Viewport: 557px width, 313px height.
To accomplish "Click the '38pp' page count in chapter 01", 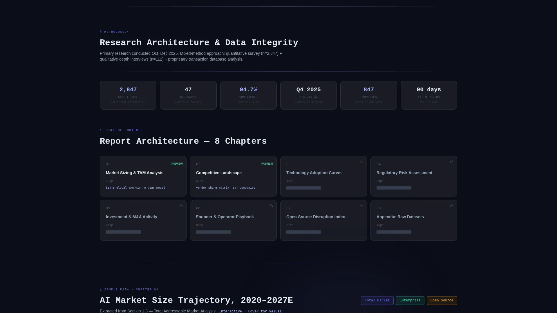I will coord(109,181).
